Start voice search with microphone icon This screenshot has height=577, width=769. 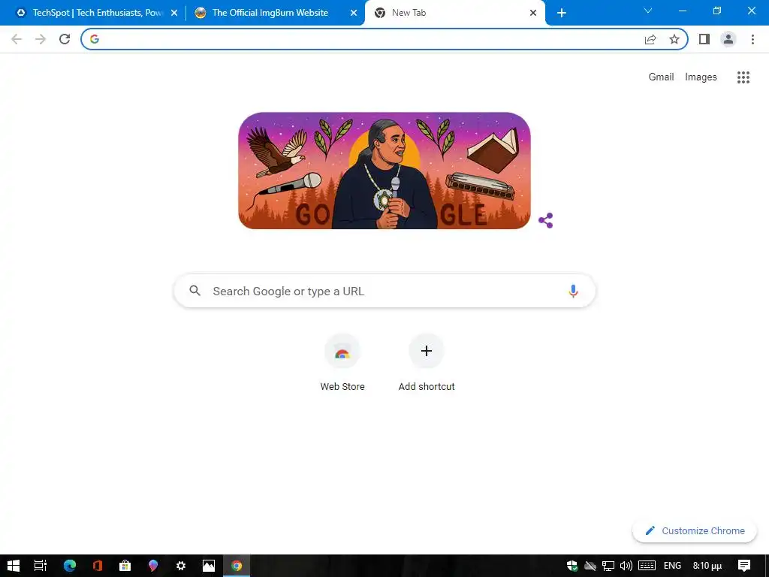573,291
